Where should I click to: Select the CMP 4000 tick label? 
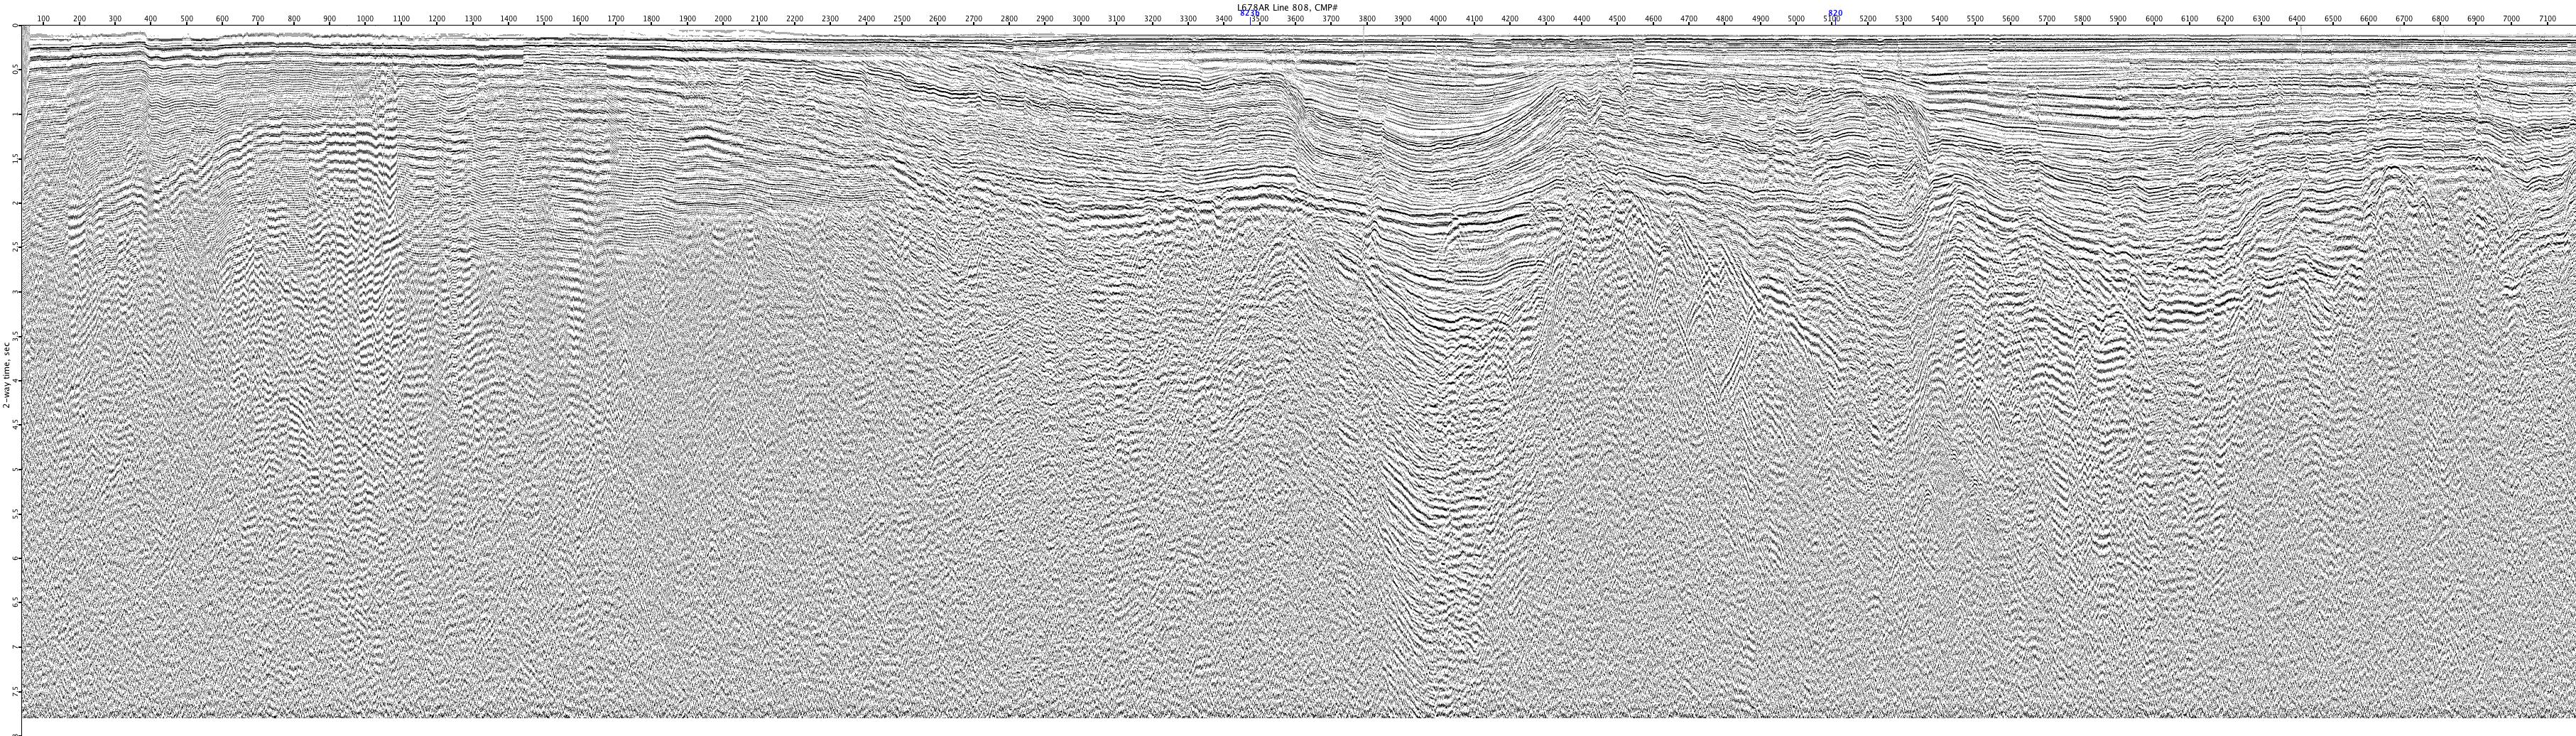1438,19
